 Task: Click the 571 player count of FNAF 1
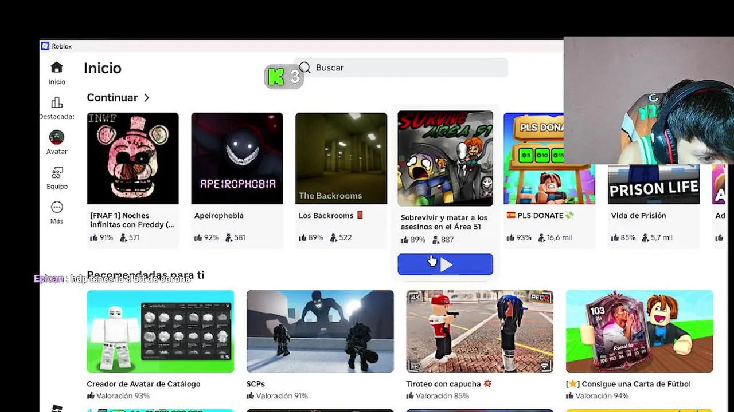(x=130, y=237)
